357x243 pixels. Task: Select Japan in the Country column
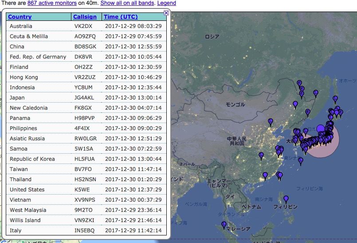[17, 98]
